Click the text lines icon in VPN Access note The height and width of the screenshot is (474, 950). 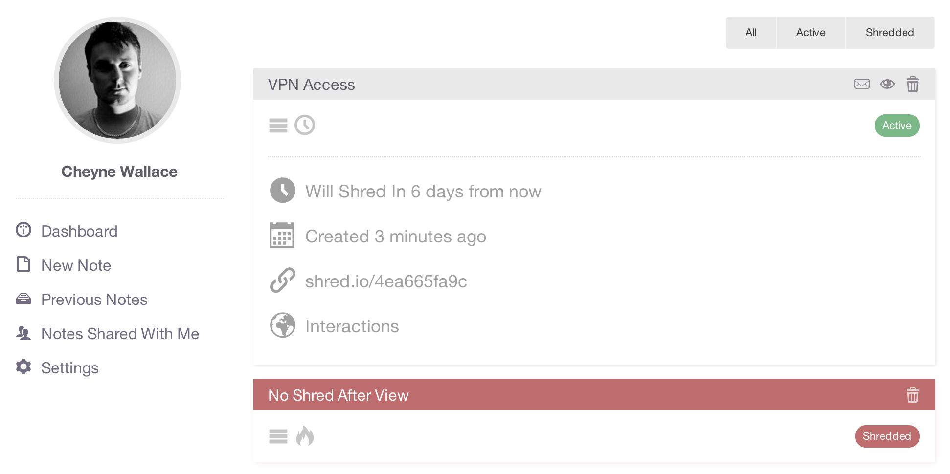coord(278,126)
